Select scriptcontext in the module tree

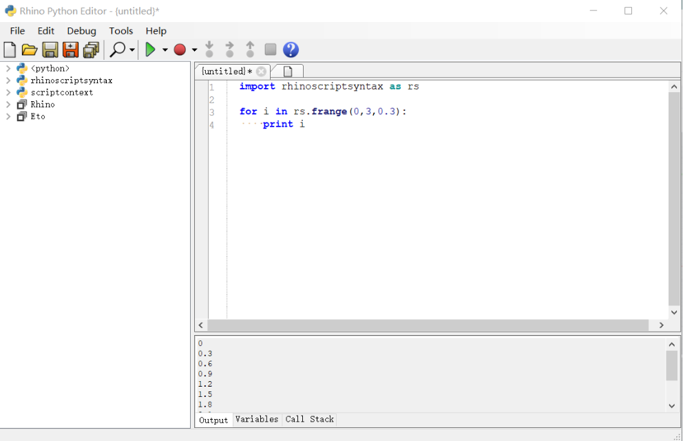[x=62, y=92]
